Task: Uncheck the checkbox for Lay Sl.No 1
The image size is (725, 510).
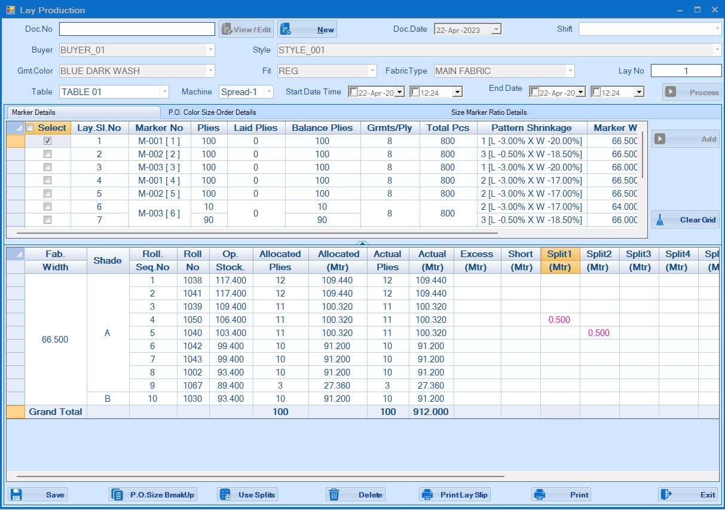Action: (x=48, y=141)
